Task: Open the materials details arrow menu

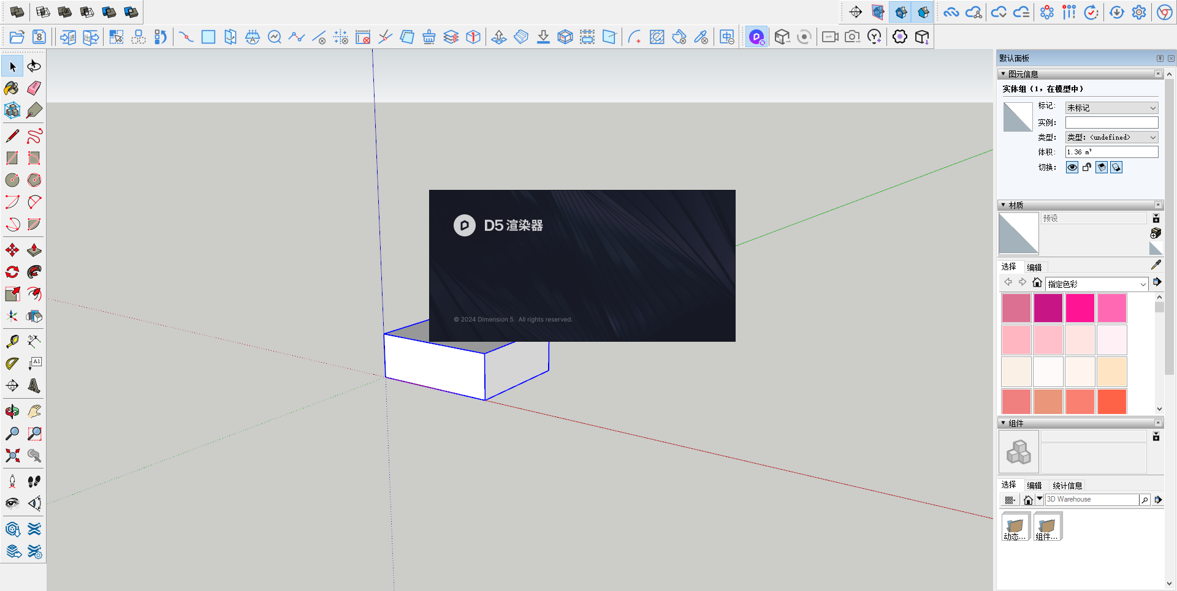Action: (x=1157, y=282)
